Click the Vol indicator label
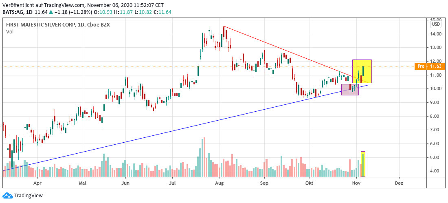448x203 pixels. coord(9,32)
